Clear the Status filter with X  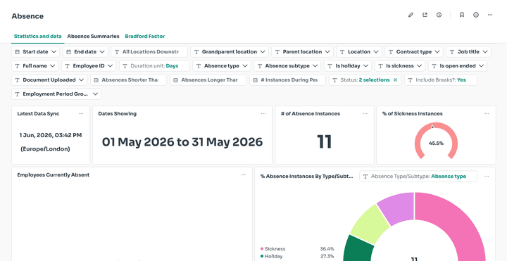click(395, 79)
